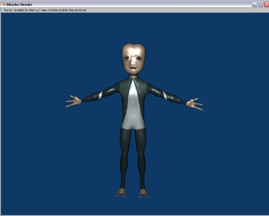This screenshot has height=216, width=269.
Task: Click the 'Ve:6998' vertex count
Action: (x=19, y=10)
